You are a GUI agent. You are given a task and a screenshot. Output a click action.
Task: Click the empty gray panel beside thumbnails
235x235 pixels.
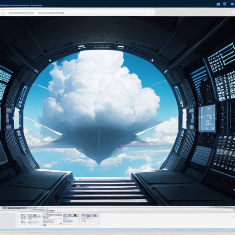tap(7, 220)
